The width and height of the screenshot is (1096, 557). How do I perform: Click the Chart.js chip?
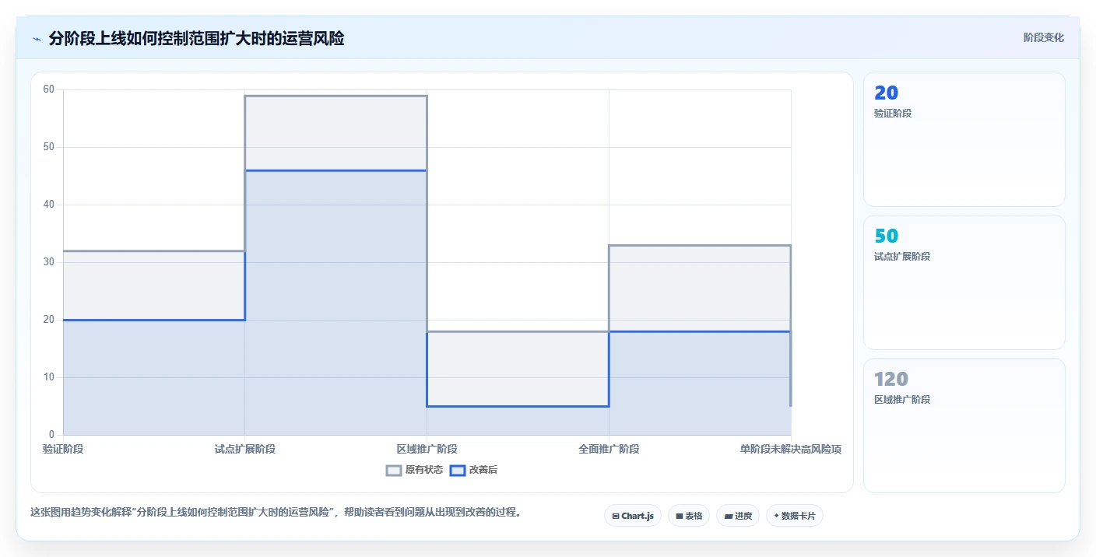click(x=633, y=516)
